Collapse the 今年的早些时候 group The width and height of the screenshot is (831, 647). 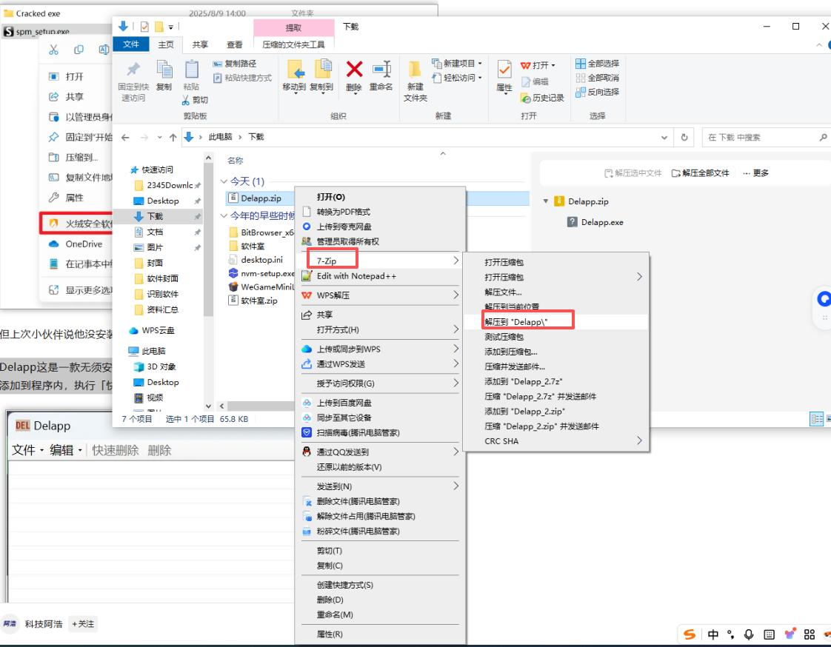click(x=224, y=215)
